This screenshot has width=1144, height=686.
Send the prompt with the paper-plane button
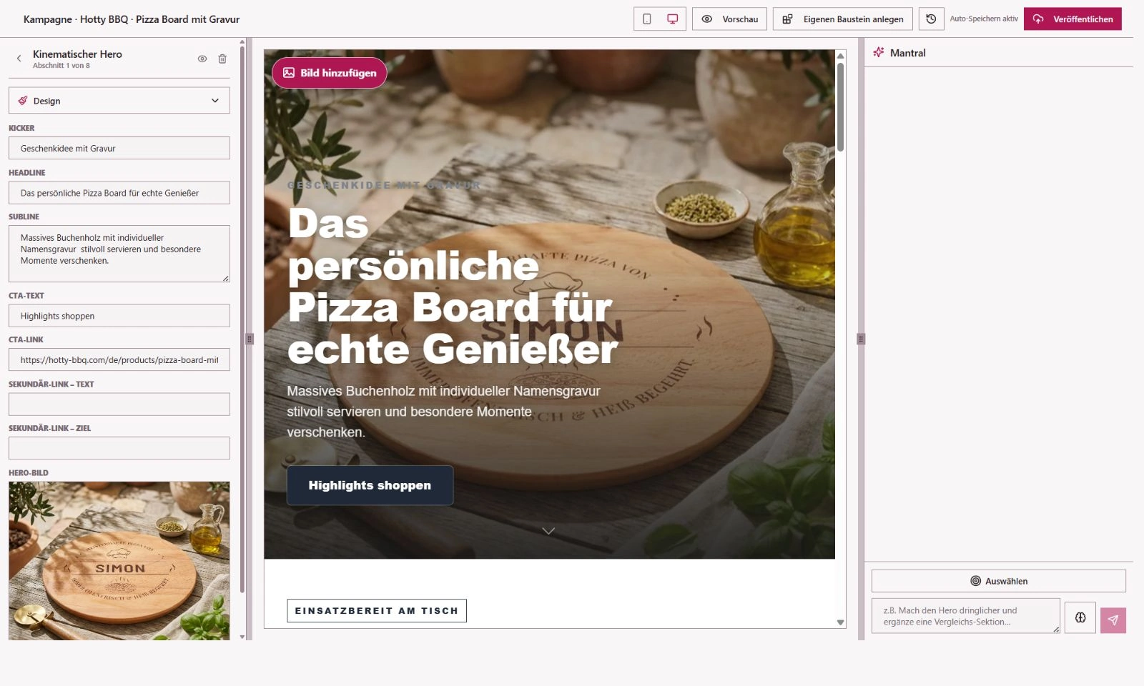tap(1113, 620)
